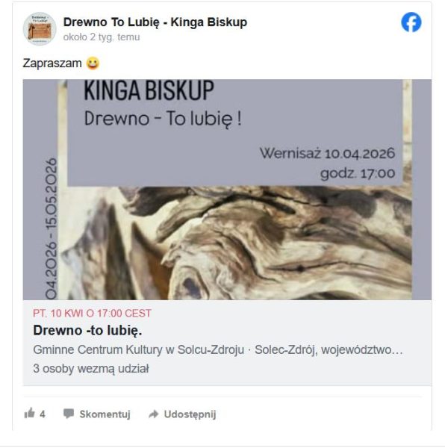Click the smiley emoji after Zapraszam
The height and width of the screenshot is (448, 445).
(93, 63)
